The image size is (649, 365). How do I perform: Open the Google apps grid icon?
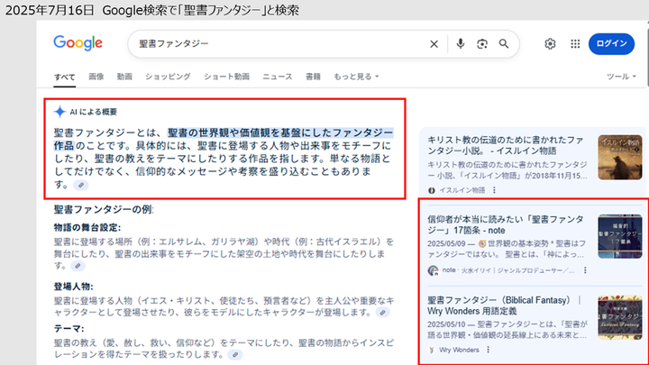click(575, 43)
